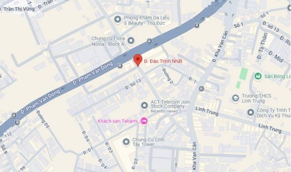Open the Phòng Khám Da Liễu S Beauty marker

(x=117, y=20)
